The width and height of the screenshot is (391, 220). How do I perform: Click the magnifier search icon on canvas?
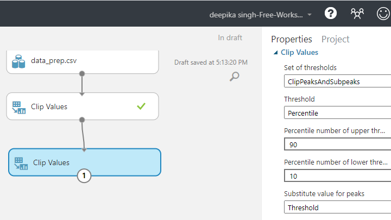(x=235, y=77)
